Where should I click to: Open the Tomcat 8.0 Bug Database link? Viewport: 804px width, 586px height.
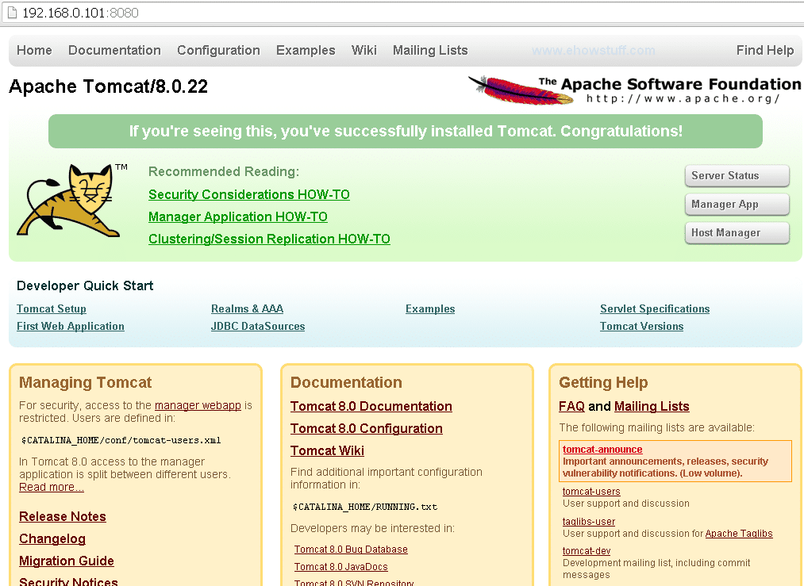coord(351,549)
